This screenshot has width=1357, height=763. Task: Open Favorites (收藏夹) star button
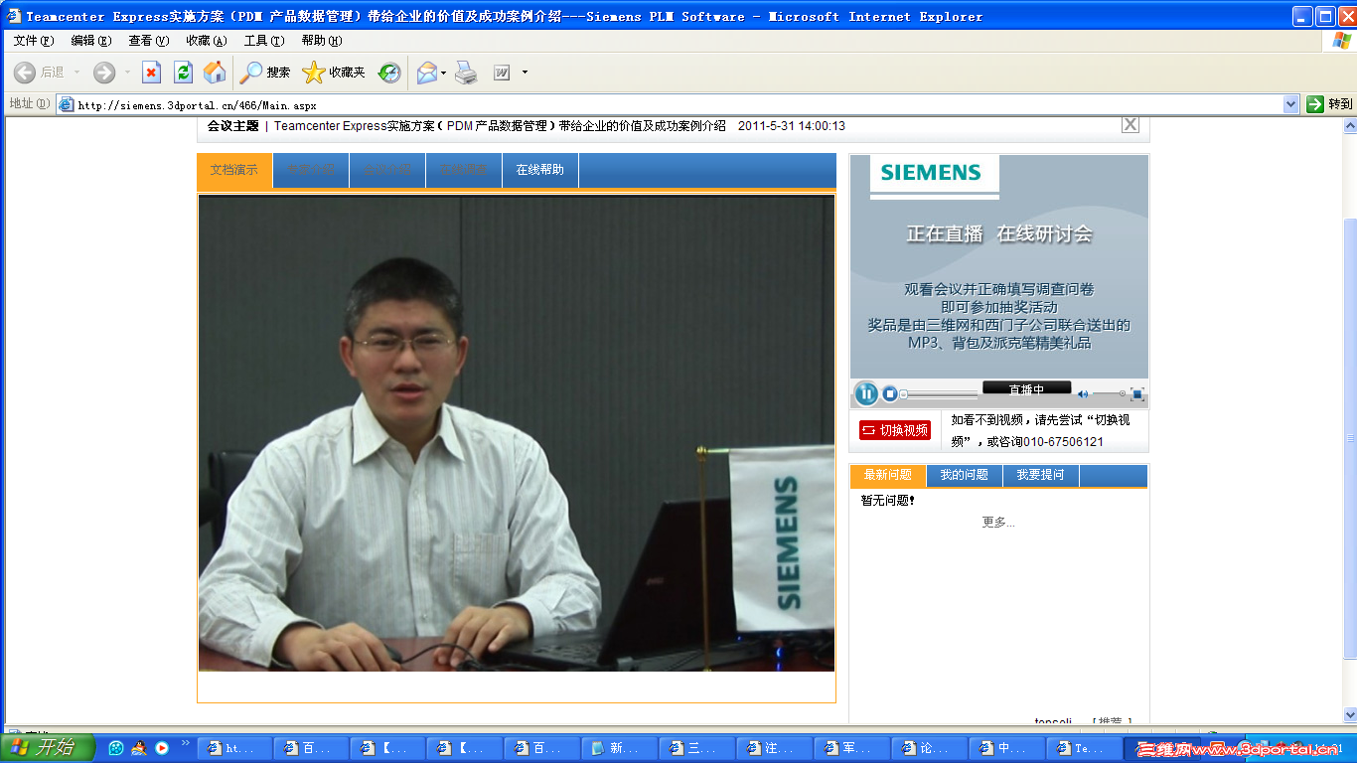click(x=334, y=72)
